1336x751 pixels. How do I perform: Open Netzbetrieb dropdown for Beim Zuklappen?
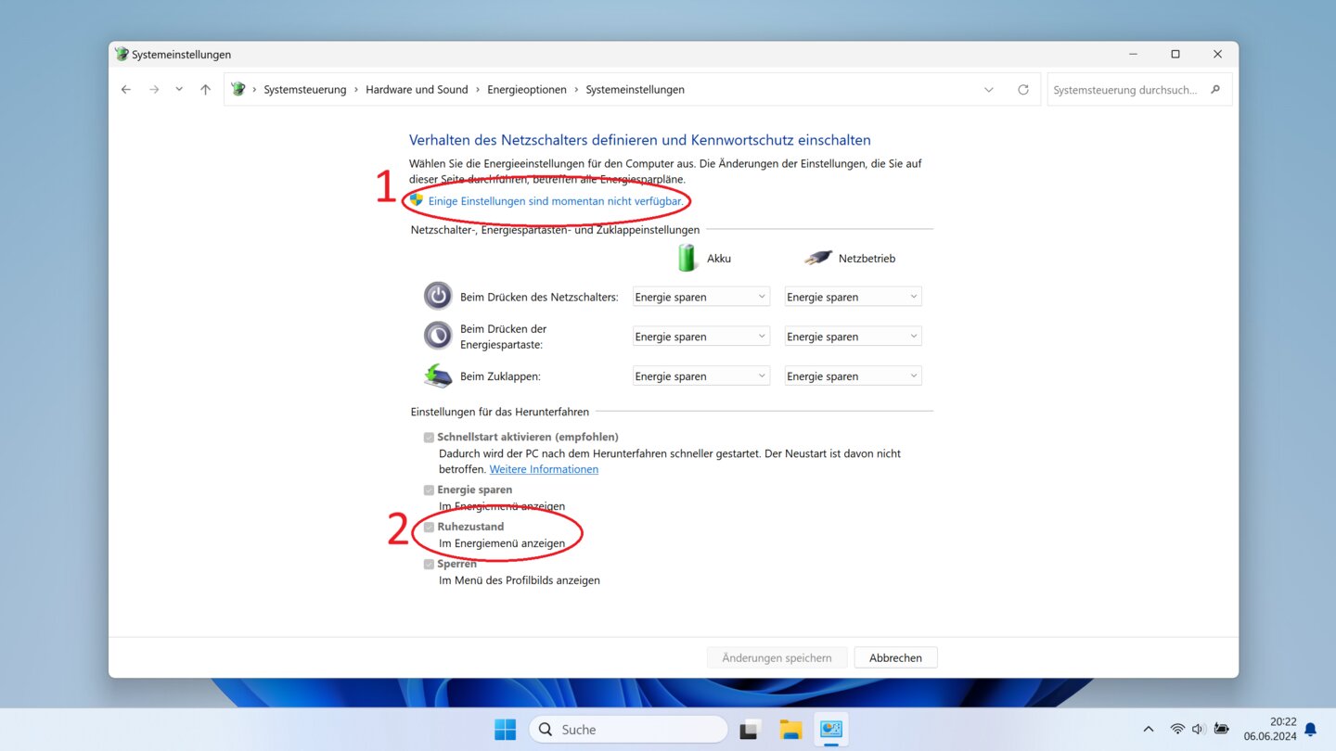click(x=853, y=376)
